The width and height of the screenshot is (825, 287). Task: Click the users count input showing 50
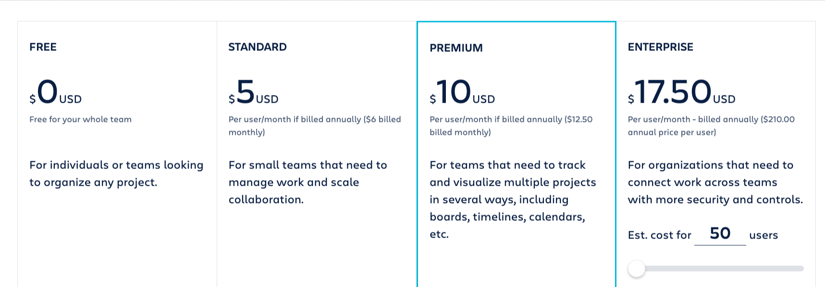click(720, 234)
